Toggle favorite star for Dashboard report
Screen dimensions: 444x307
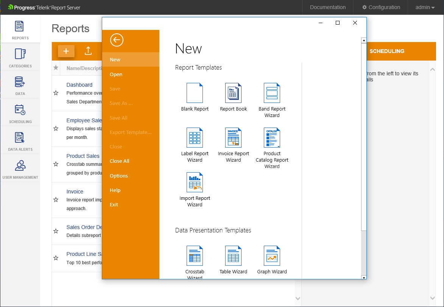[x=56, y=93]
